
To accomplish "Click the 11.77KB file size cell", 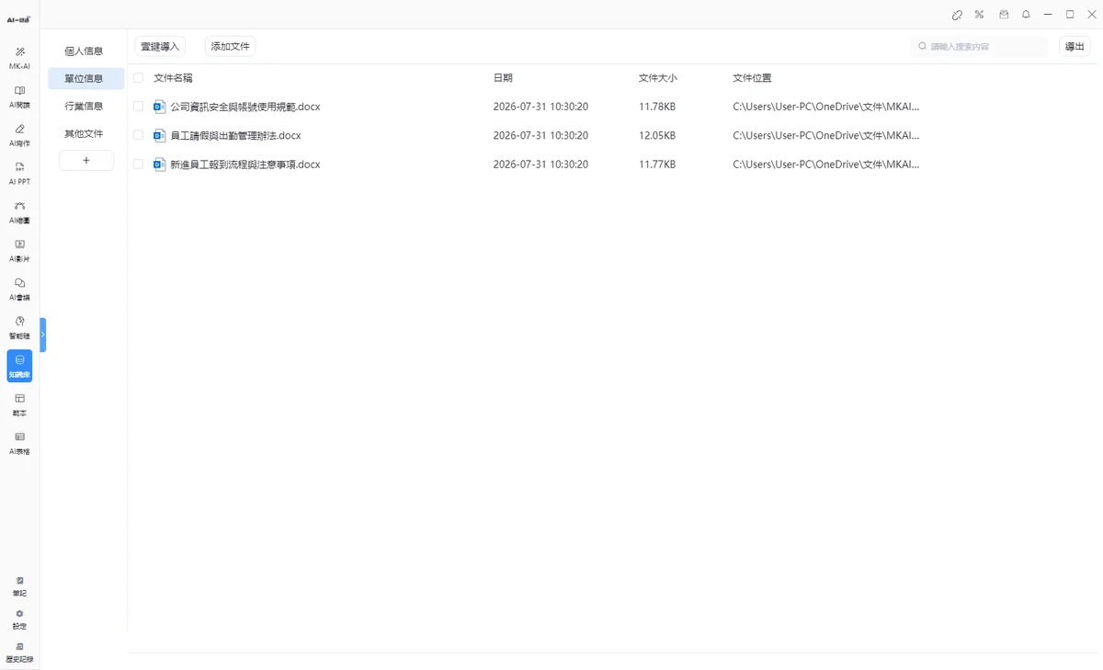I will pyautogui.click(x=657, y=165).
